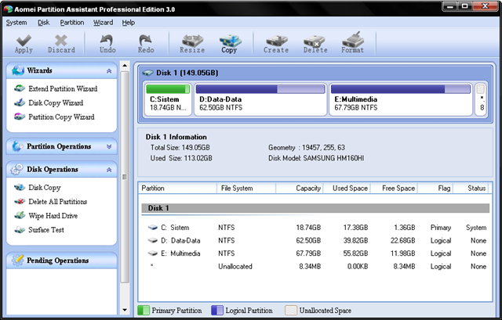Select the Unallocated 8.34MB row

point(315,266)
